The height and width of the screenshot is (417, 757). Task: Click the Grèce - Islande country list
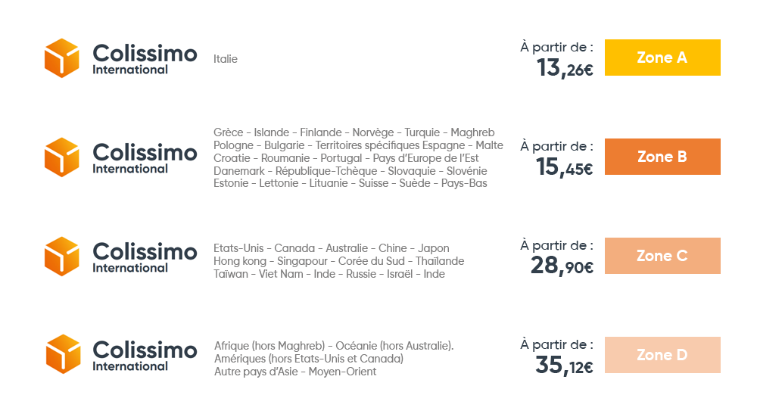pos(358,158)
